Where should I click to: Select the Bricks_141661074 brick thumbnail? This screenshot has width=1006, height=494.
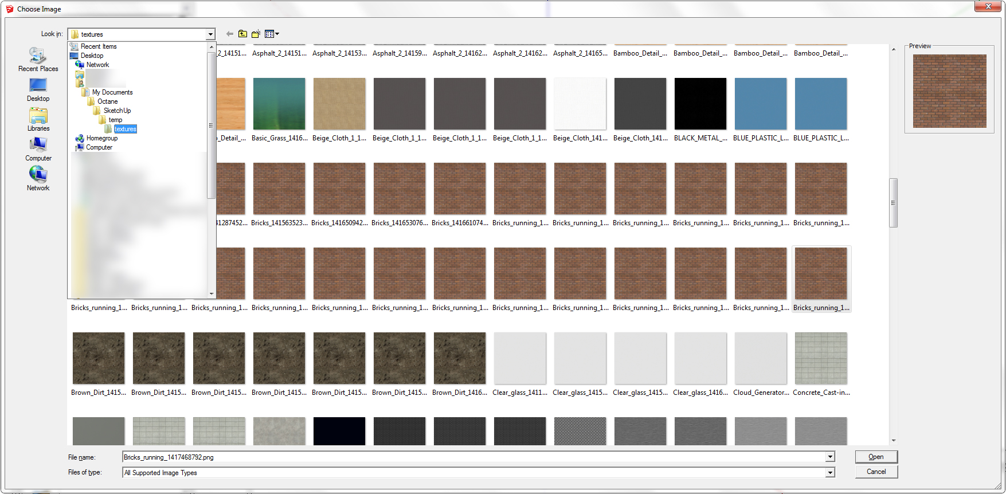click(x=460, y=189)
